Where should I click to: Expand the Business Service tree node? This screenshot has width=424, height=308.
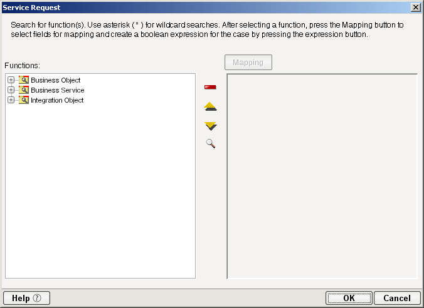tap(11, 90)
